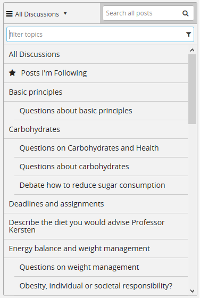Screen dimensions: 200x298
Task: Open Questions on Carbohydrates and Health
Action: pyautogui.click(x=101, y=148)
